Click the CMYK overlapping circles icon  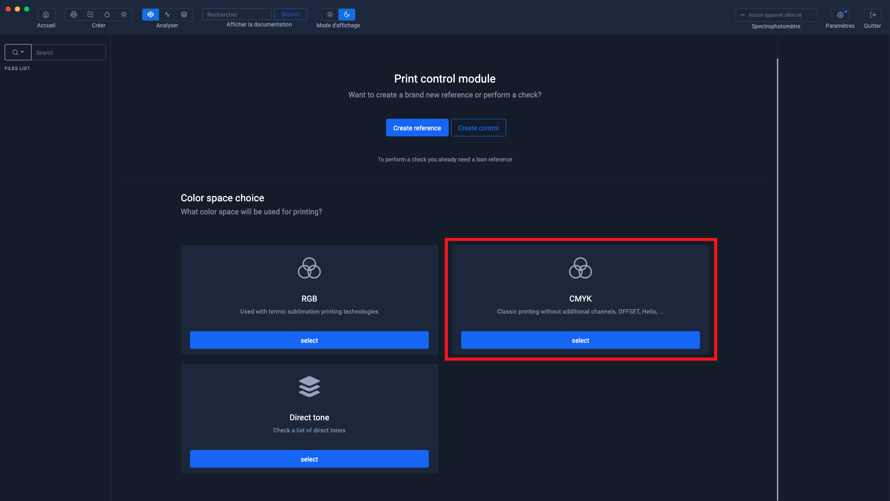coord(580,268)
